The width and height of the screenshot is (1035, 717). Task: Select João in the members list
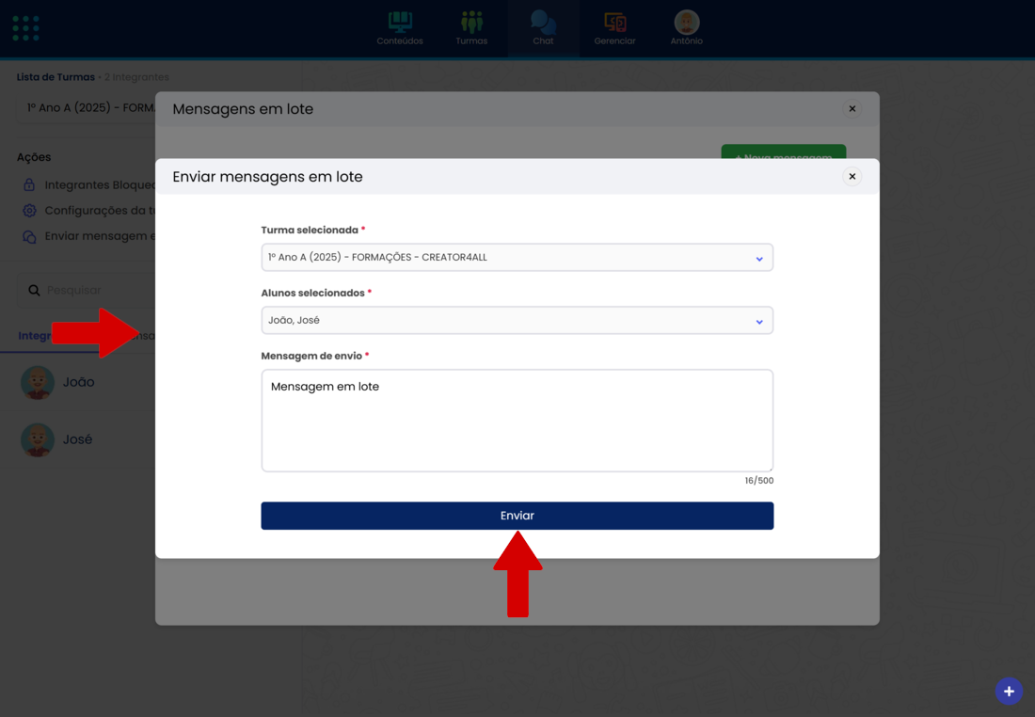(78, 382)
